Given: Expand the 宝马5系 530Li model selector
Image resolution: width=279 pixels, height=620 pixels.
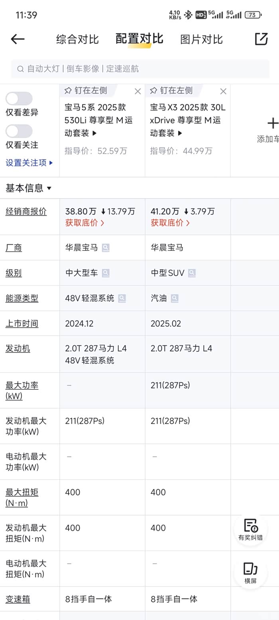Looking at the screenshot, I should coord(94,133).
